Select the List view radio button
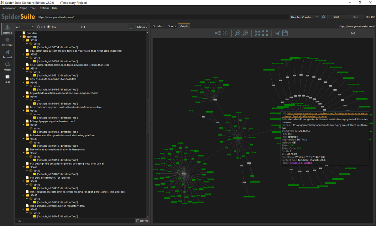This screenshot has width=376, height=226. (39, 27)
